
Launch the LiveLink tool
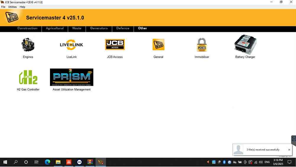pos(72,45)
